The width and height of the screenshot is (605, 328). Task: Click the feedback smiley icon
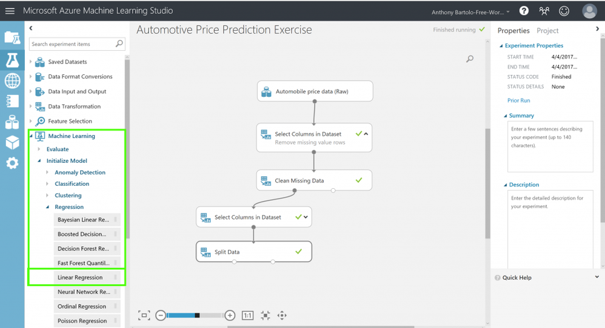coord(564,11)
